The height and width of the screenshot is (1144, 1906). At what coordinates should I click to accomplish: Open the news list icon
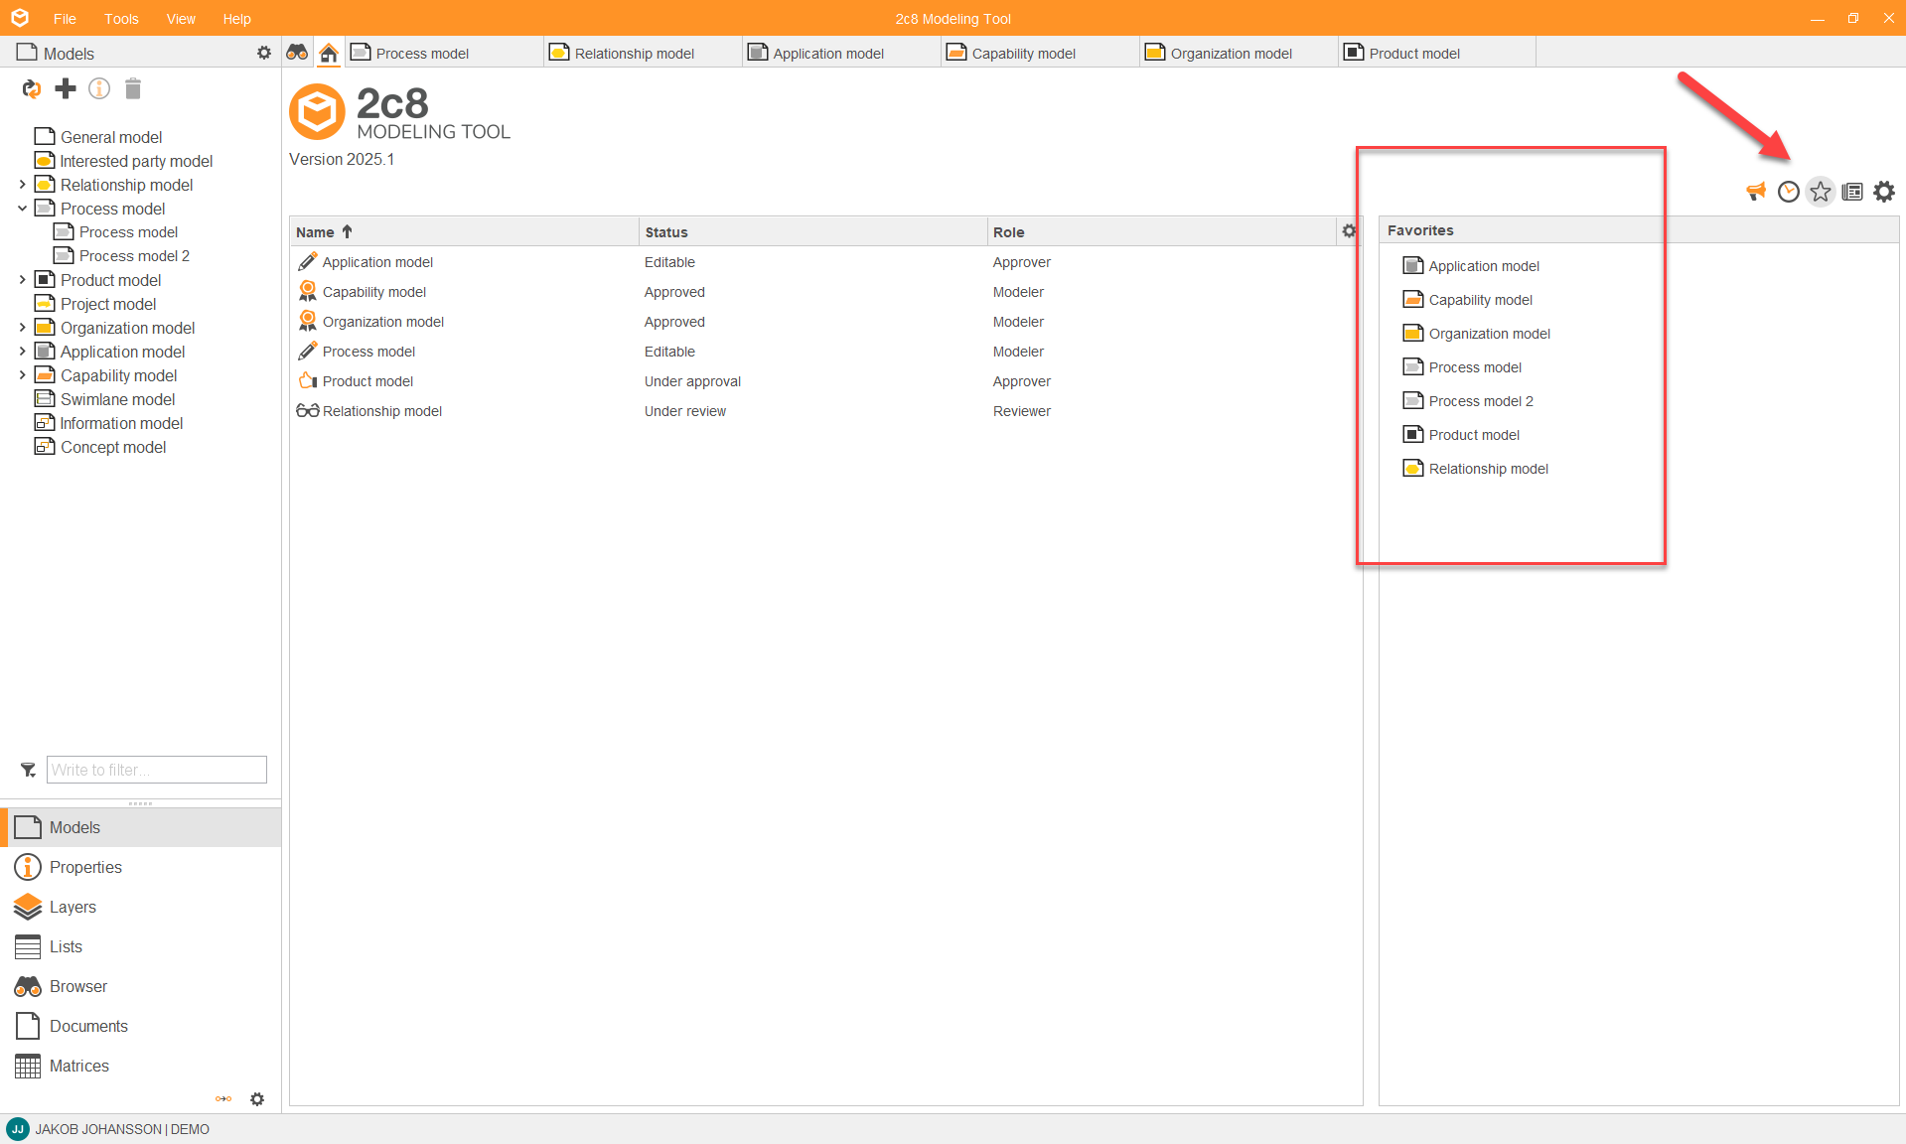tap(1852, 192)
